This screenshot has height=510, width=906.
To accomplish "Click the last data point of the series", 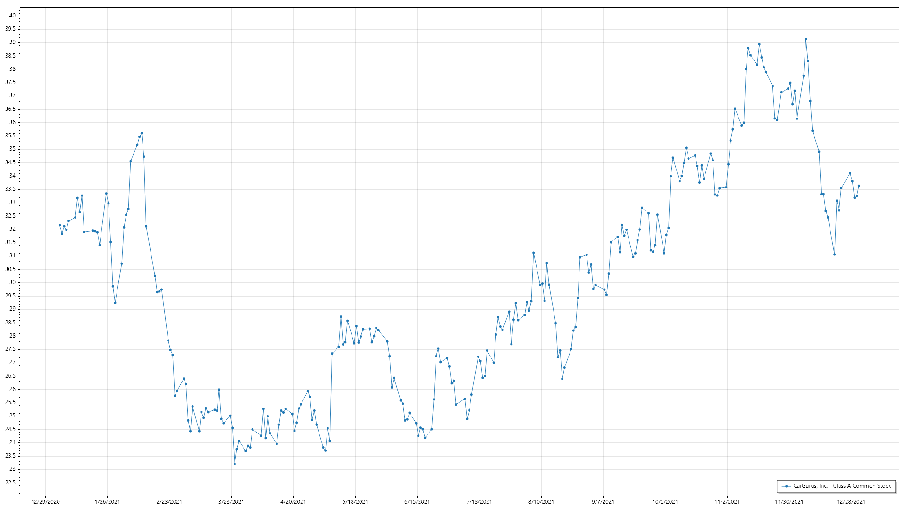I will click(859, 186).
